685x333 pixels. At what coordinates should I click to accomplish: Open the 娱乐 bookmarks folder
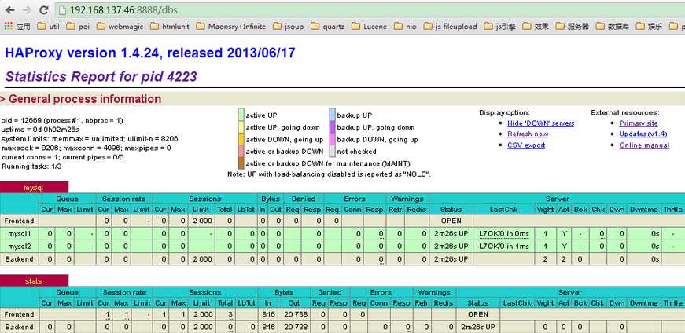(x=649, y=26)
